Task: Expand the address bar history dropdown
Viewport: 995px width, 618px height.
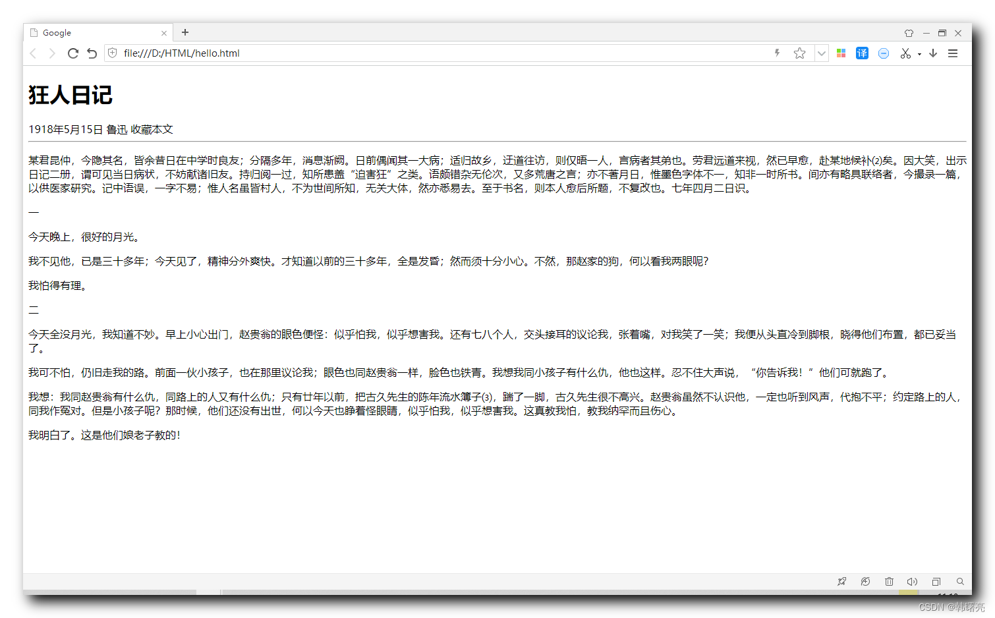Action: tap(821, 53)
